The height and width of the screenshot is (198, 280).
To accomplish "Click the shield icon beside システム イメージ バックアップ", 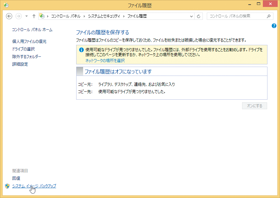I will [x=7, y=186].
